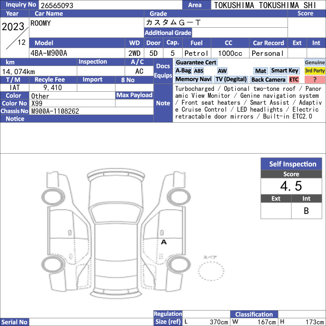Screen dimensions: 326x326
Task: Click the red question mark badge
Action: [x=315, y=79]
